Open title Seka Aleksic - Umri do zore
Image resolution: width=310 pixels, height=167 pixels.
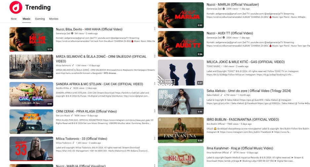(249, 91)
